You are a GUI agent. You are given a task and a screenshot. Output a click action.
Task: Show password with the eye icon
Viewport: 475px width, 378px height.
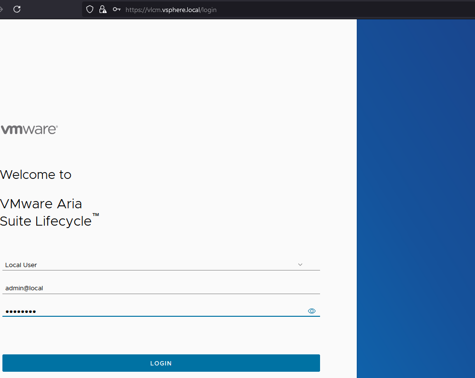[312, 311]
